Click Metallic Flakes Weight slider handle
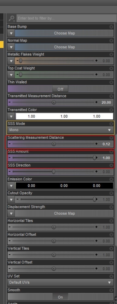 pyautogui.click(x=21, y=61)
